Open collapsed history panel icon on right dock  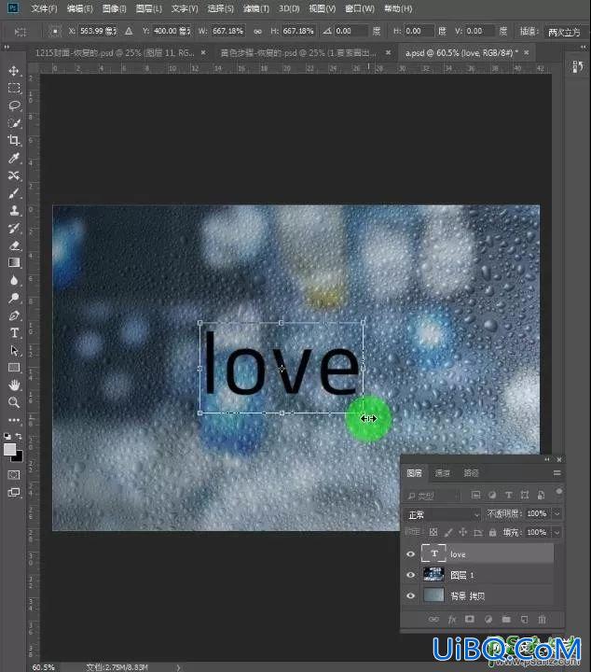pos(578,66)
